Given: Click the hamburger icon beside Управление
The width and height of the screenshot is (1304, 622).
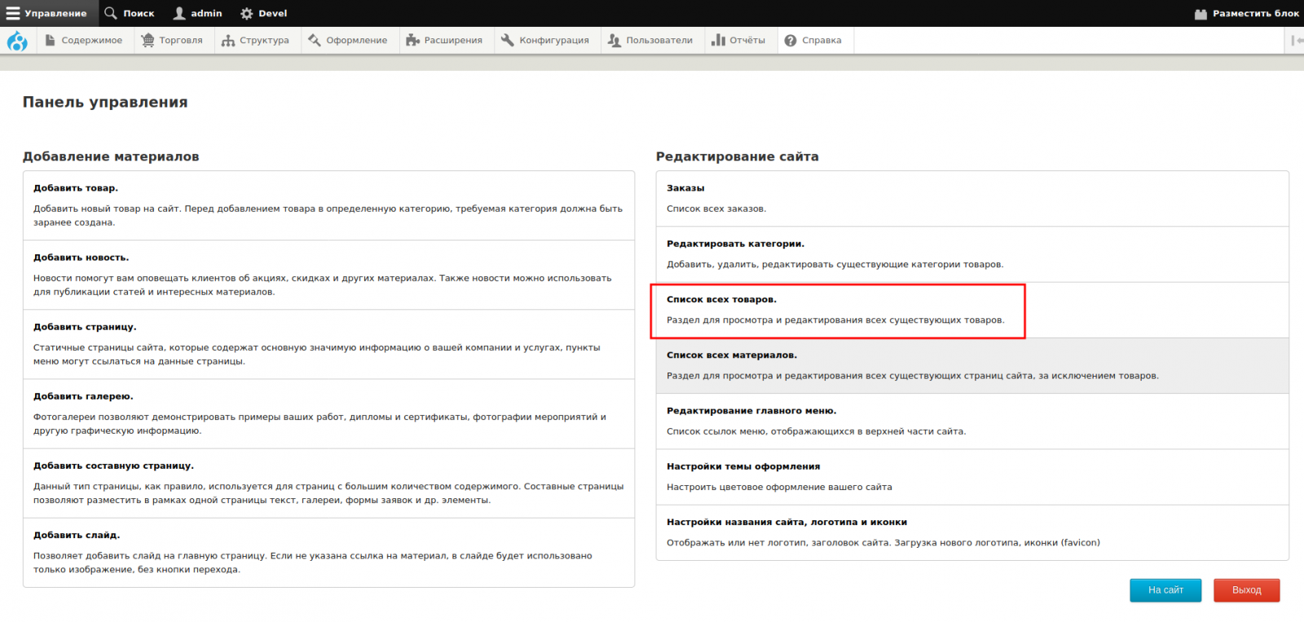Looking at the screenshot, I should (13, 13).
